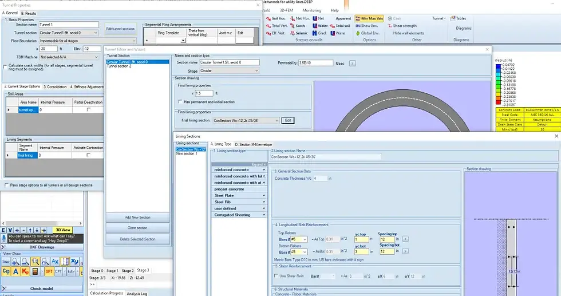Screen dimensions: 561x296
Task: Show Surch. surcharge stresses
Action: (298, 26)
